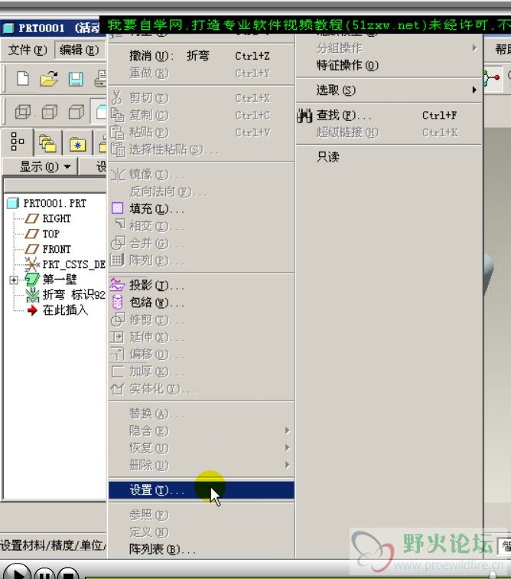Click the 填充 purple fill icon

[117, 208]
